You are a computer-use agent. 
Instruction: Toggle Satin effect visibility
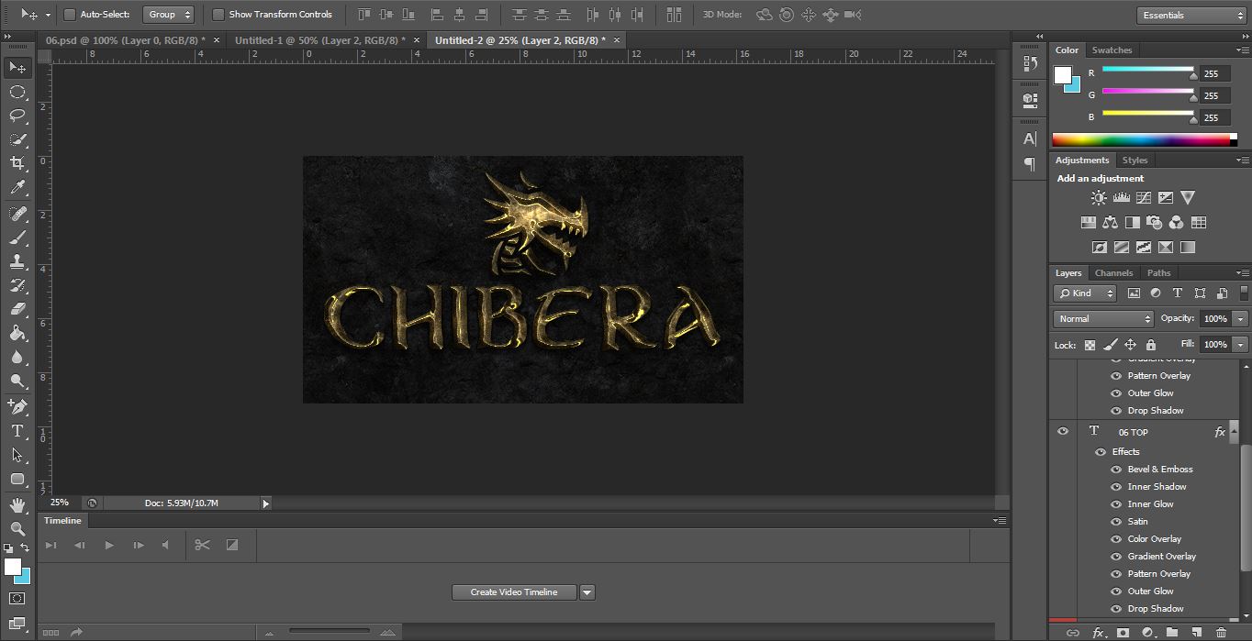coord(1117,522)
